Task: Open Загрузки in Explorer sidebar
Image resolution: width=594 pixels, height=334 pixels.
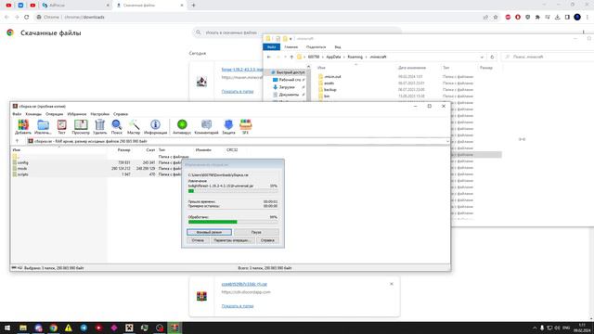Action: [287, 87]
